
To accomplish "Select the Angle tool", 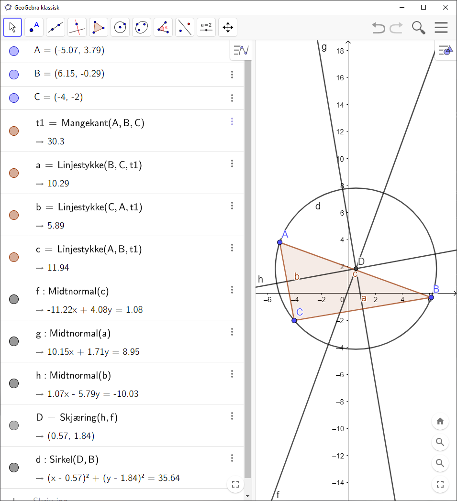I will (163, 27).
